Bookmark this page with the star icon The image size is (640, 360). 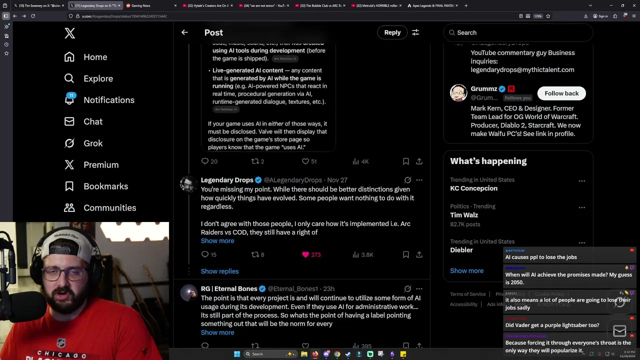[548, 16]
